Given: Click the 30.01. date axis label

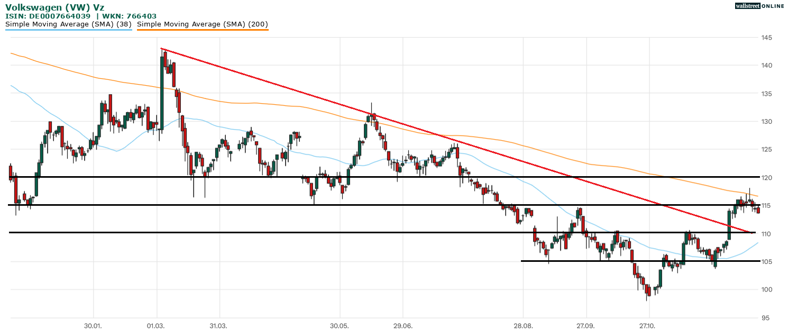Looking at the screenshot, I should tap(93, 325).
